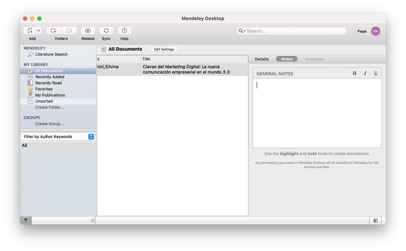Switch to the Contents tab
This screenshot has height=251, width=406.
314,59
